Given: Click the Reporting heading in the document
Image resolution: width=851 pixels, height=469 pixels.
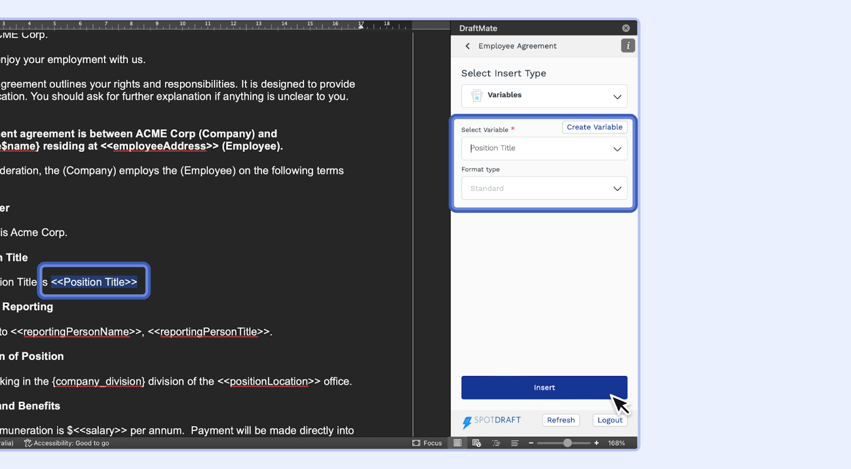Looking at the screenshot, I should [x=28, y=307].
